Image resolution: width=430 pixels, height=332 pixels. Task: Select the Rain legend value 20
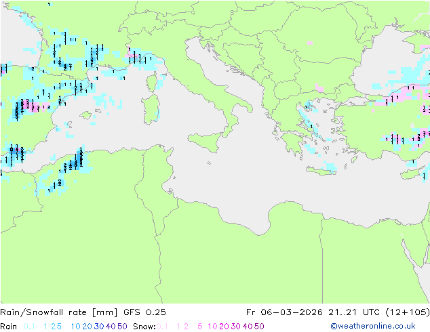(87, 327)
